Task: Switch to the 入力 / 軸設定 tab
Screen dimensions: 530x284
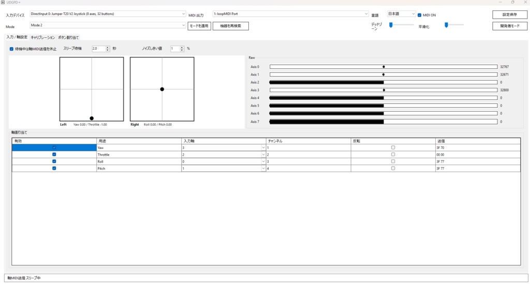Action: tap(17, 37)
